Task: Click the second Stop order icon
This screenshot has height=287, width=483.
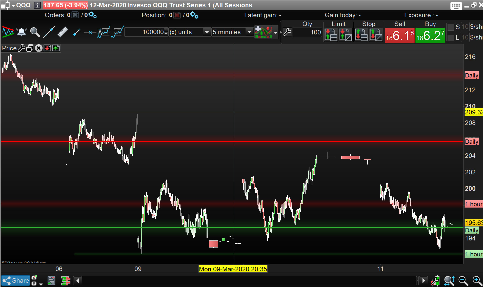Action: click(x=376, y=35)
